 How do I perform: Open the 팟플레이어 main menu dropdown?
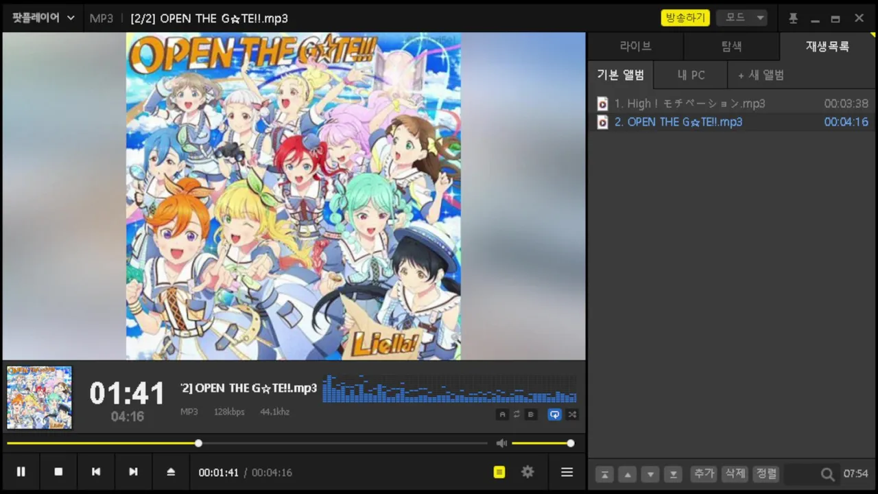43,18
